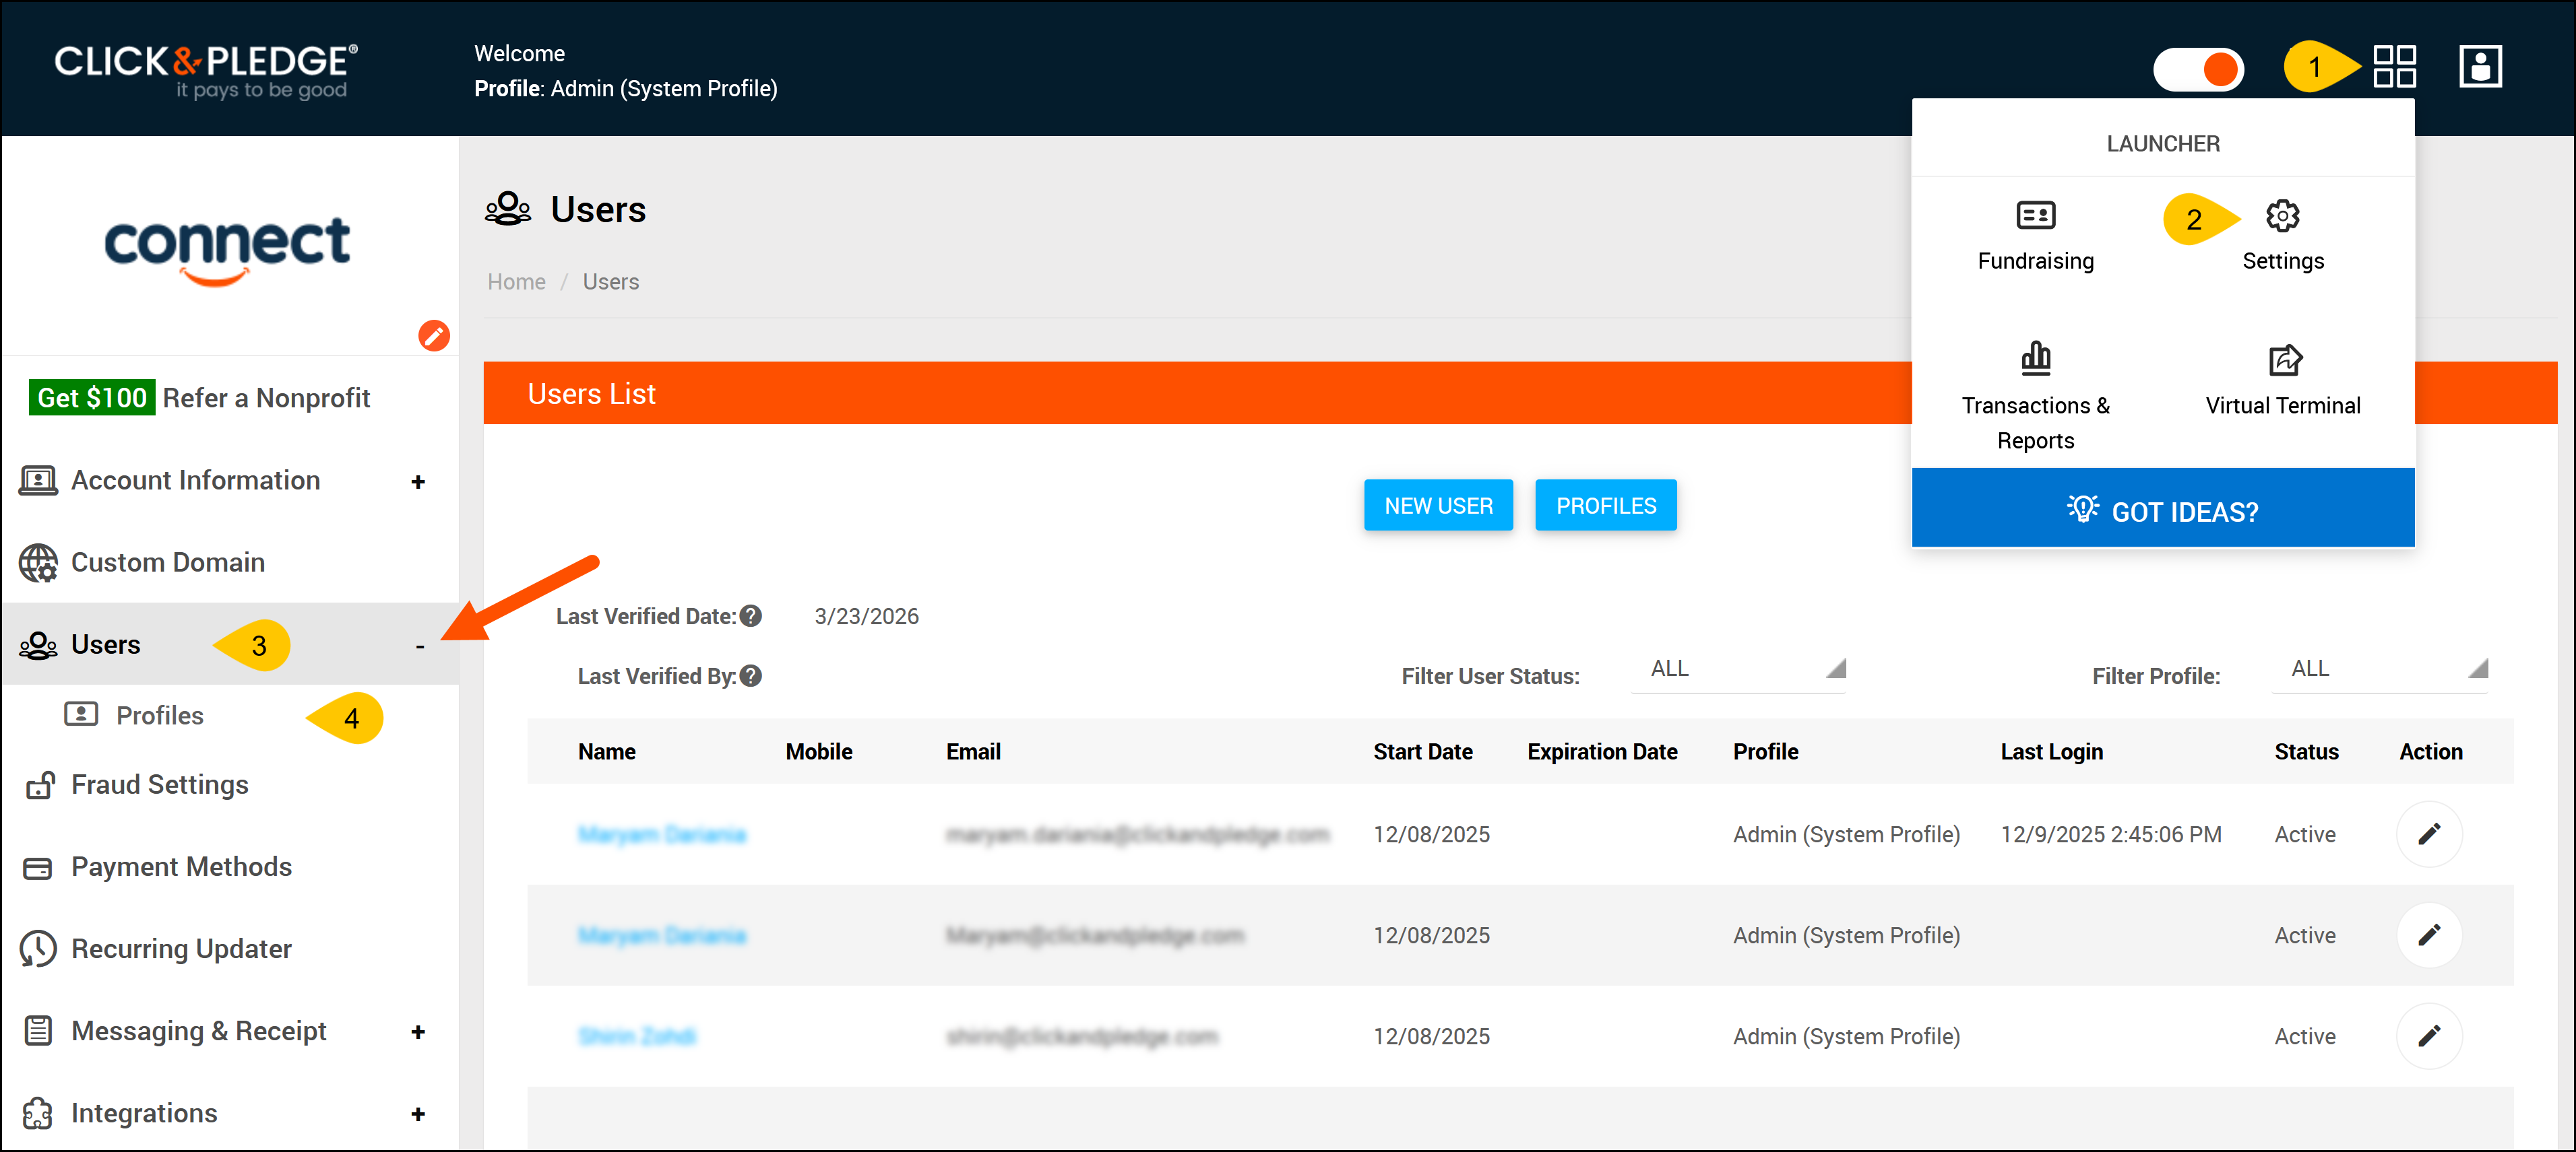Image resolution: width=2576 pixels, height=1152 pixels.
Task: Click the NEW USER button
Action: point(1438,506)
